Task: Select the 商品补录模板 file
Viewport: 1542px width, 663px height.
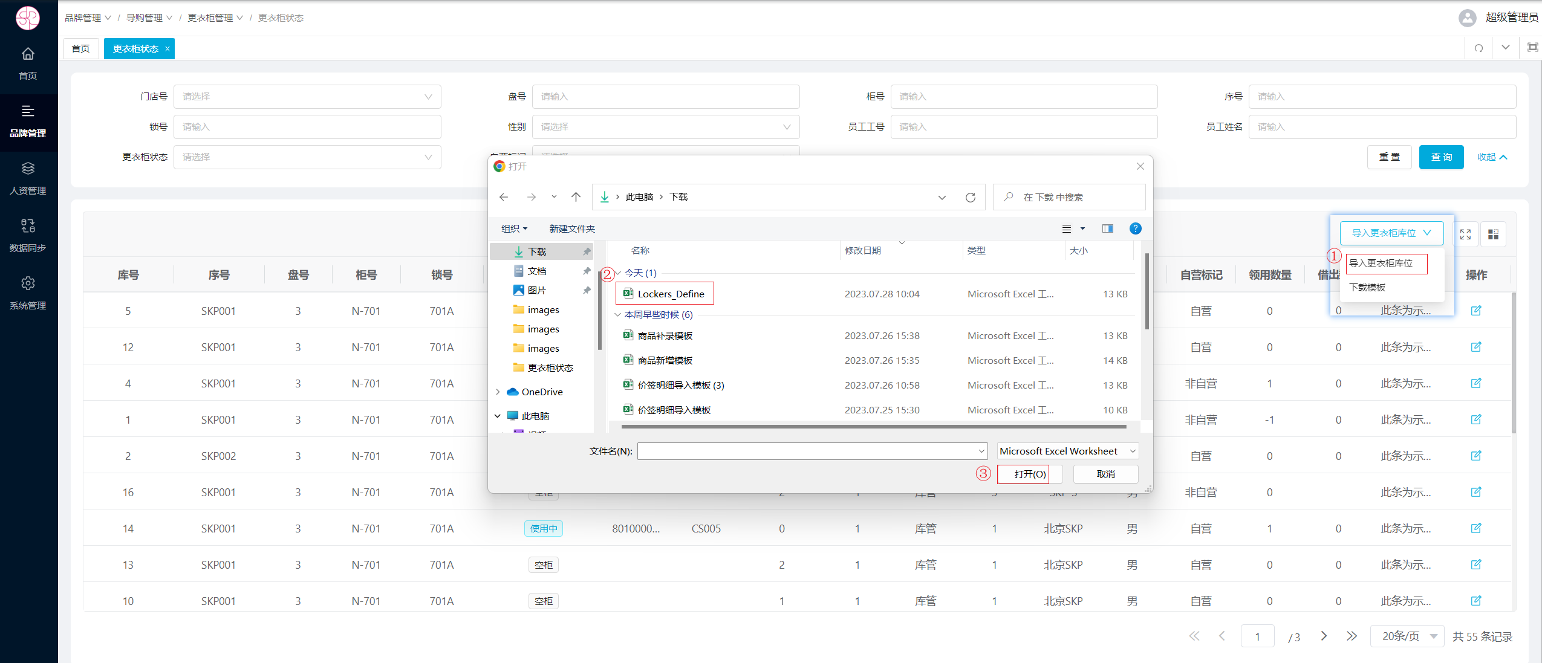Action: pyautogui.click(x=665, y=336)
